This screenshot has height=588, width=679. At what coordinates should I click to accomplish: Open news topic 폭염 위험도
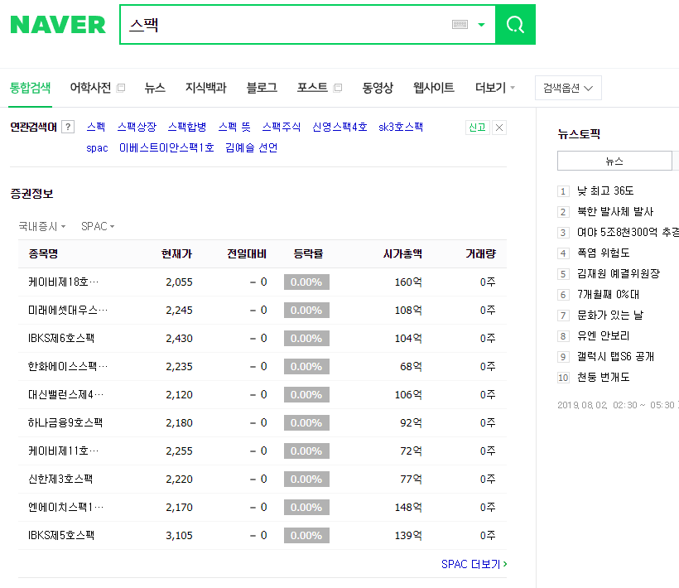click(604, 253)
